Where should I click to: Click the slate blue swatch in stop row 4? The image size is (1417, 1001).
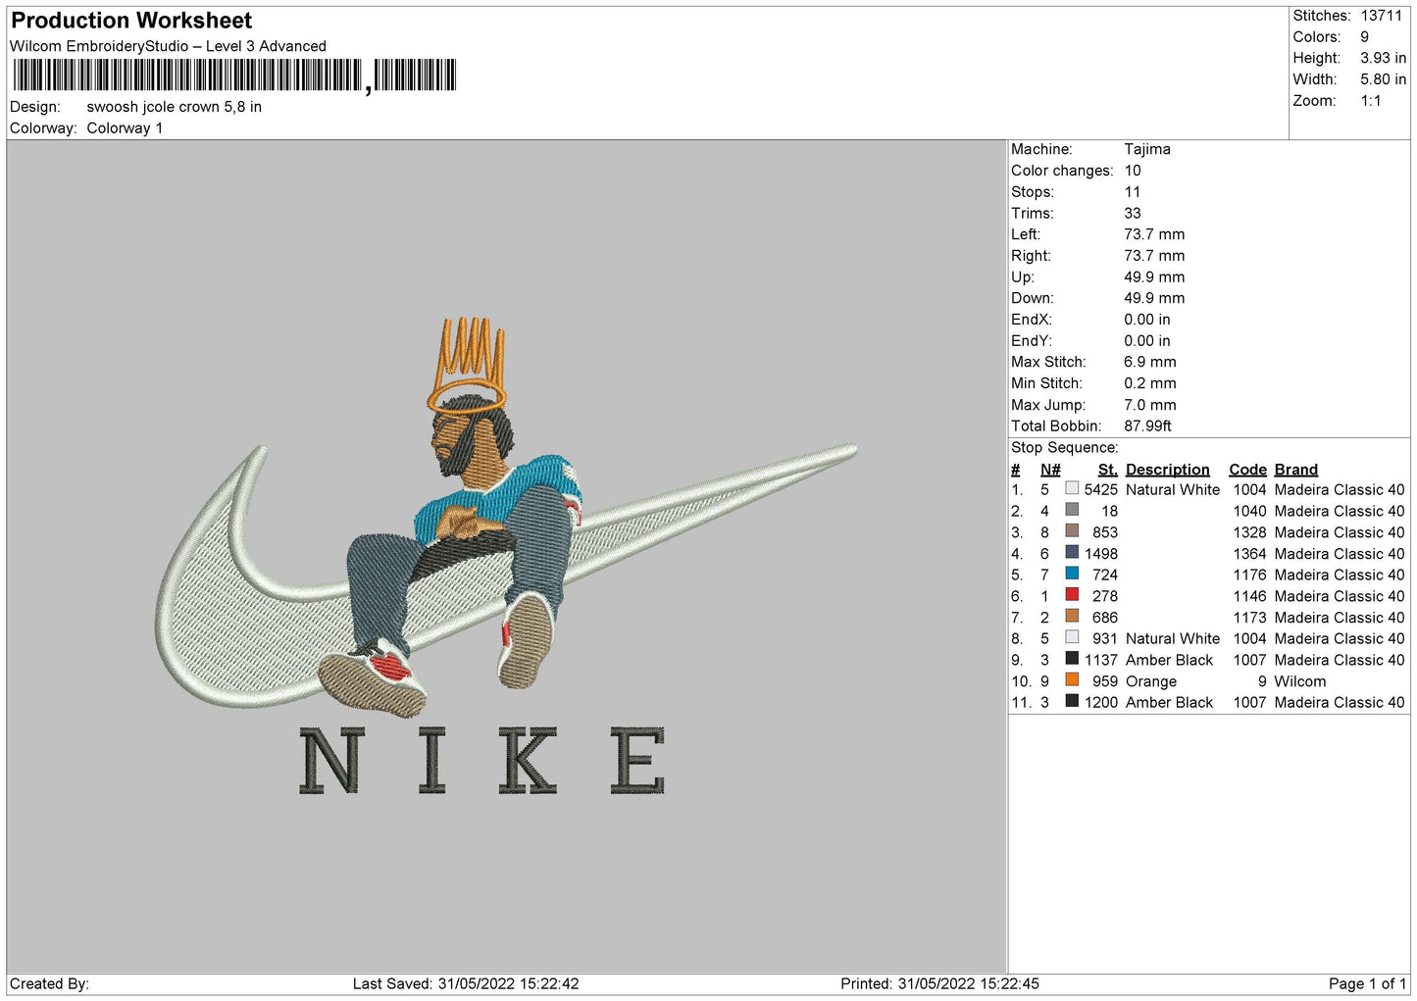pos(1072,553)
